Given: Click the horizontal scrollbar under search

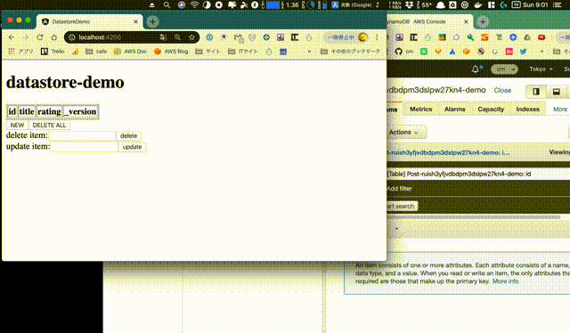Looking at the screenshot, I should click(x=474, y=217).
